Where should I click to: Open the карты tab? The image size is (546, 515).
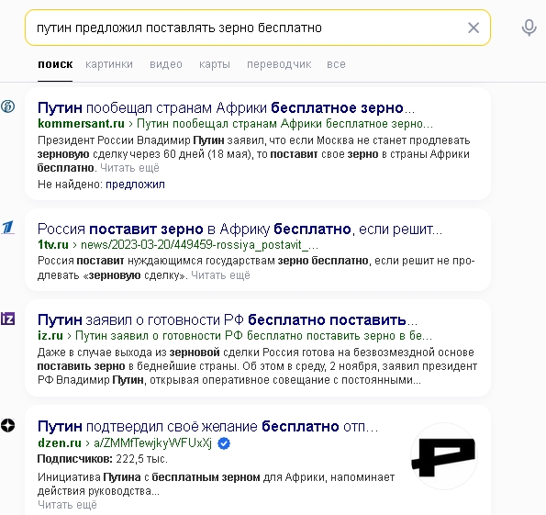click(x=215, y=64)
